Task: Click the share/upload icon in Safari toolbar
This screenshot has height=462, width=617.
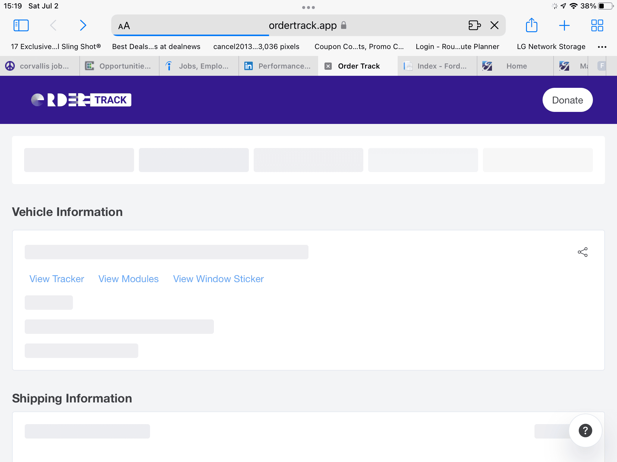Action: [531, 25]
